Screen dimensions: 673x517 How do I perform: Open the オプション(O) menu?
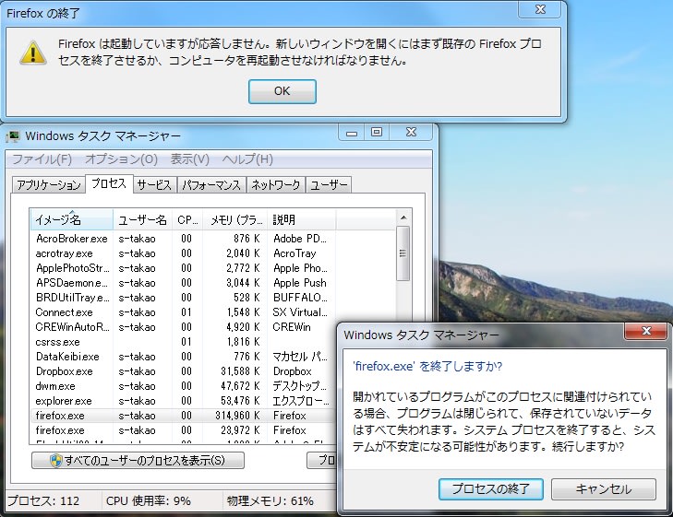pos(121,159)
